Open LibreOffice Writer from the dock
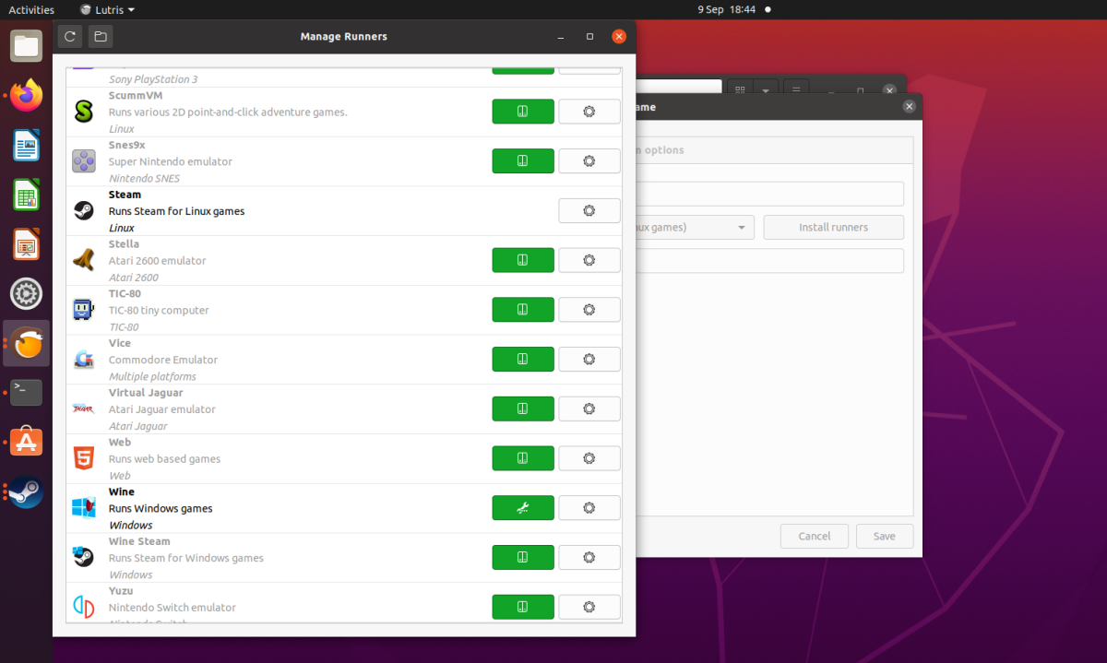The image size is (1107, 663). tap(26, 145)
